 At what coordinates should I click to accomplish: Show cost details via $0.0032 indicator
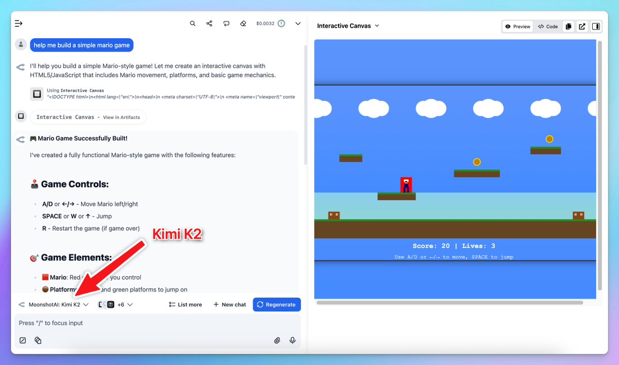[271, 24]
